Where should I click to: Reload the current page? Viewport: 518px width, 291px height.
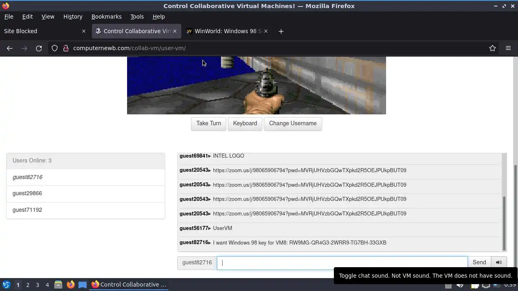(x=39, y=48)
